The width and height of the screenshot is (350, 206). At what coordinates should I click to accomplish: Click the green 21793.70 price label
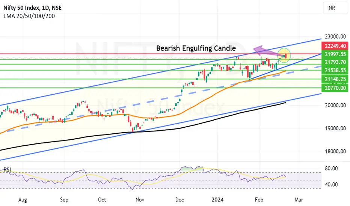coord(335,62)
